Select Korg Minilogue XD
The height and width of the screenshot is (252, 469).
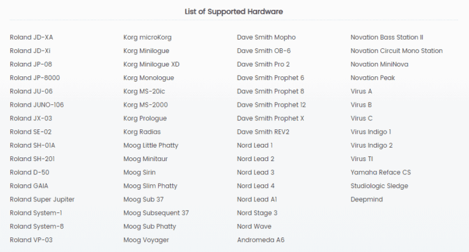151,64
